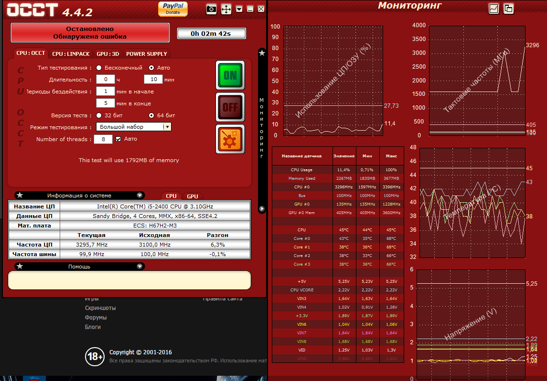
Task: Stop the test with the OFF button
Action: coord(230,107)
